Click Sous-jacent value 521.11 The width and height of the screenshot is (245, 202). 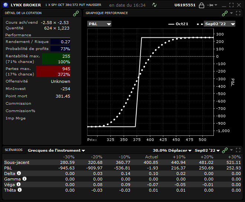point(233,162)
